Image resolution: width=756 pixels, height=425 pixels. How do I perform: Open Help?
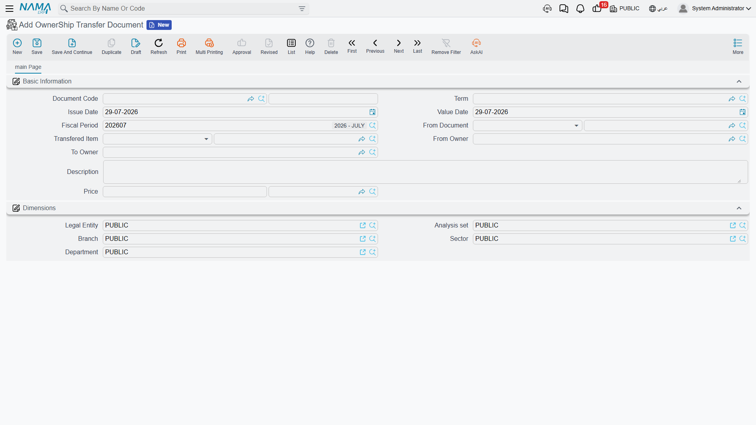tap(310, 46)
